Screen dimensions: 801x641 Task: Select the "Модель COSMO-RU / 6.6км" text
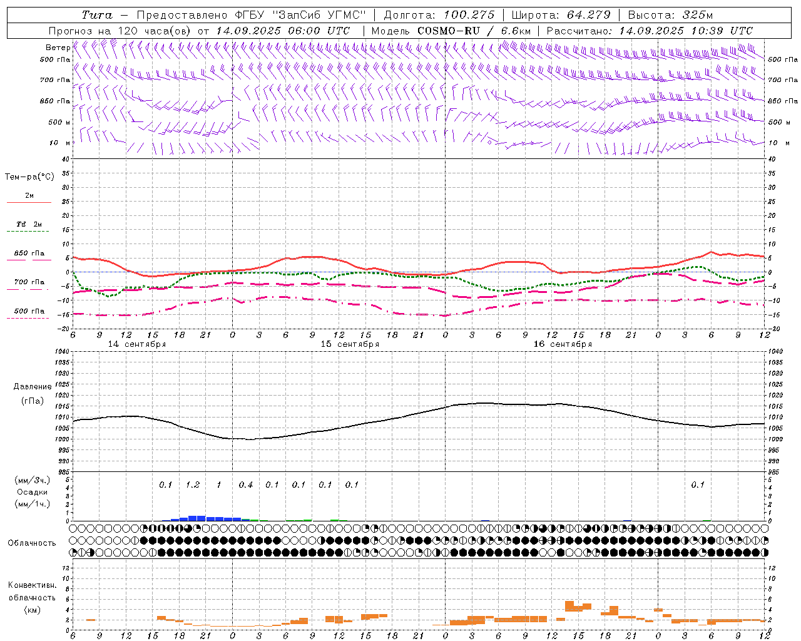tap(451, 31)
